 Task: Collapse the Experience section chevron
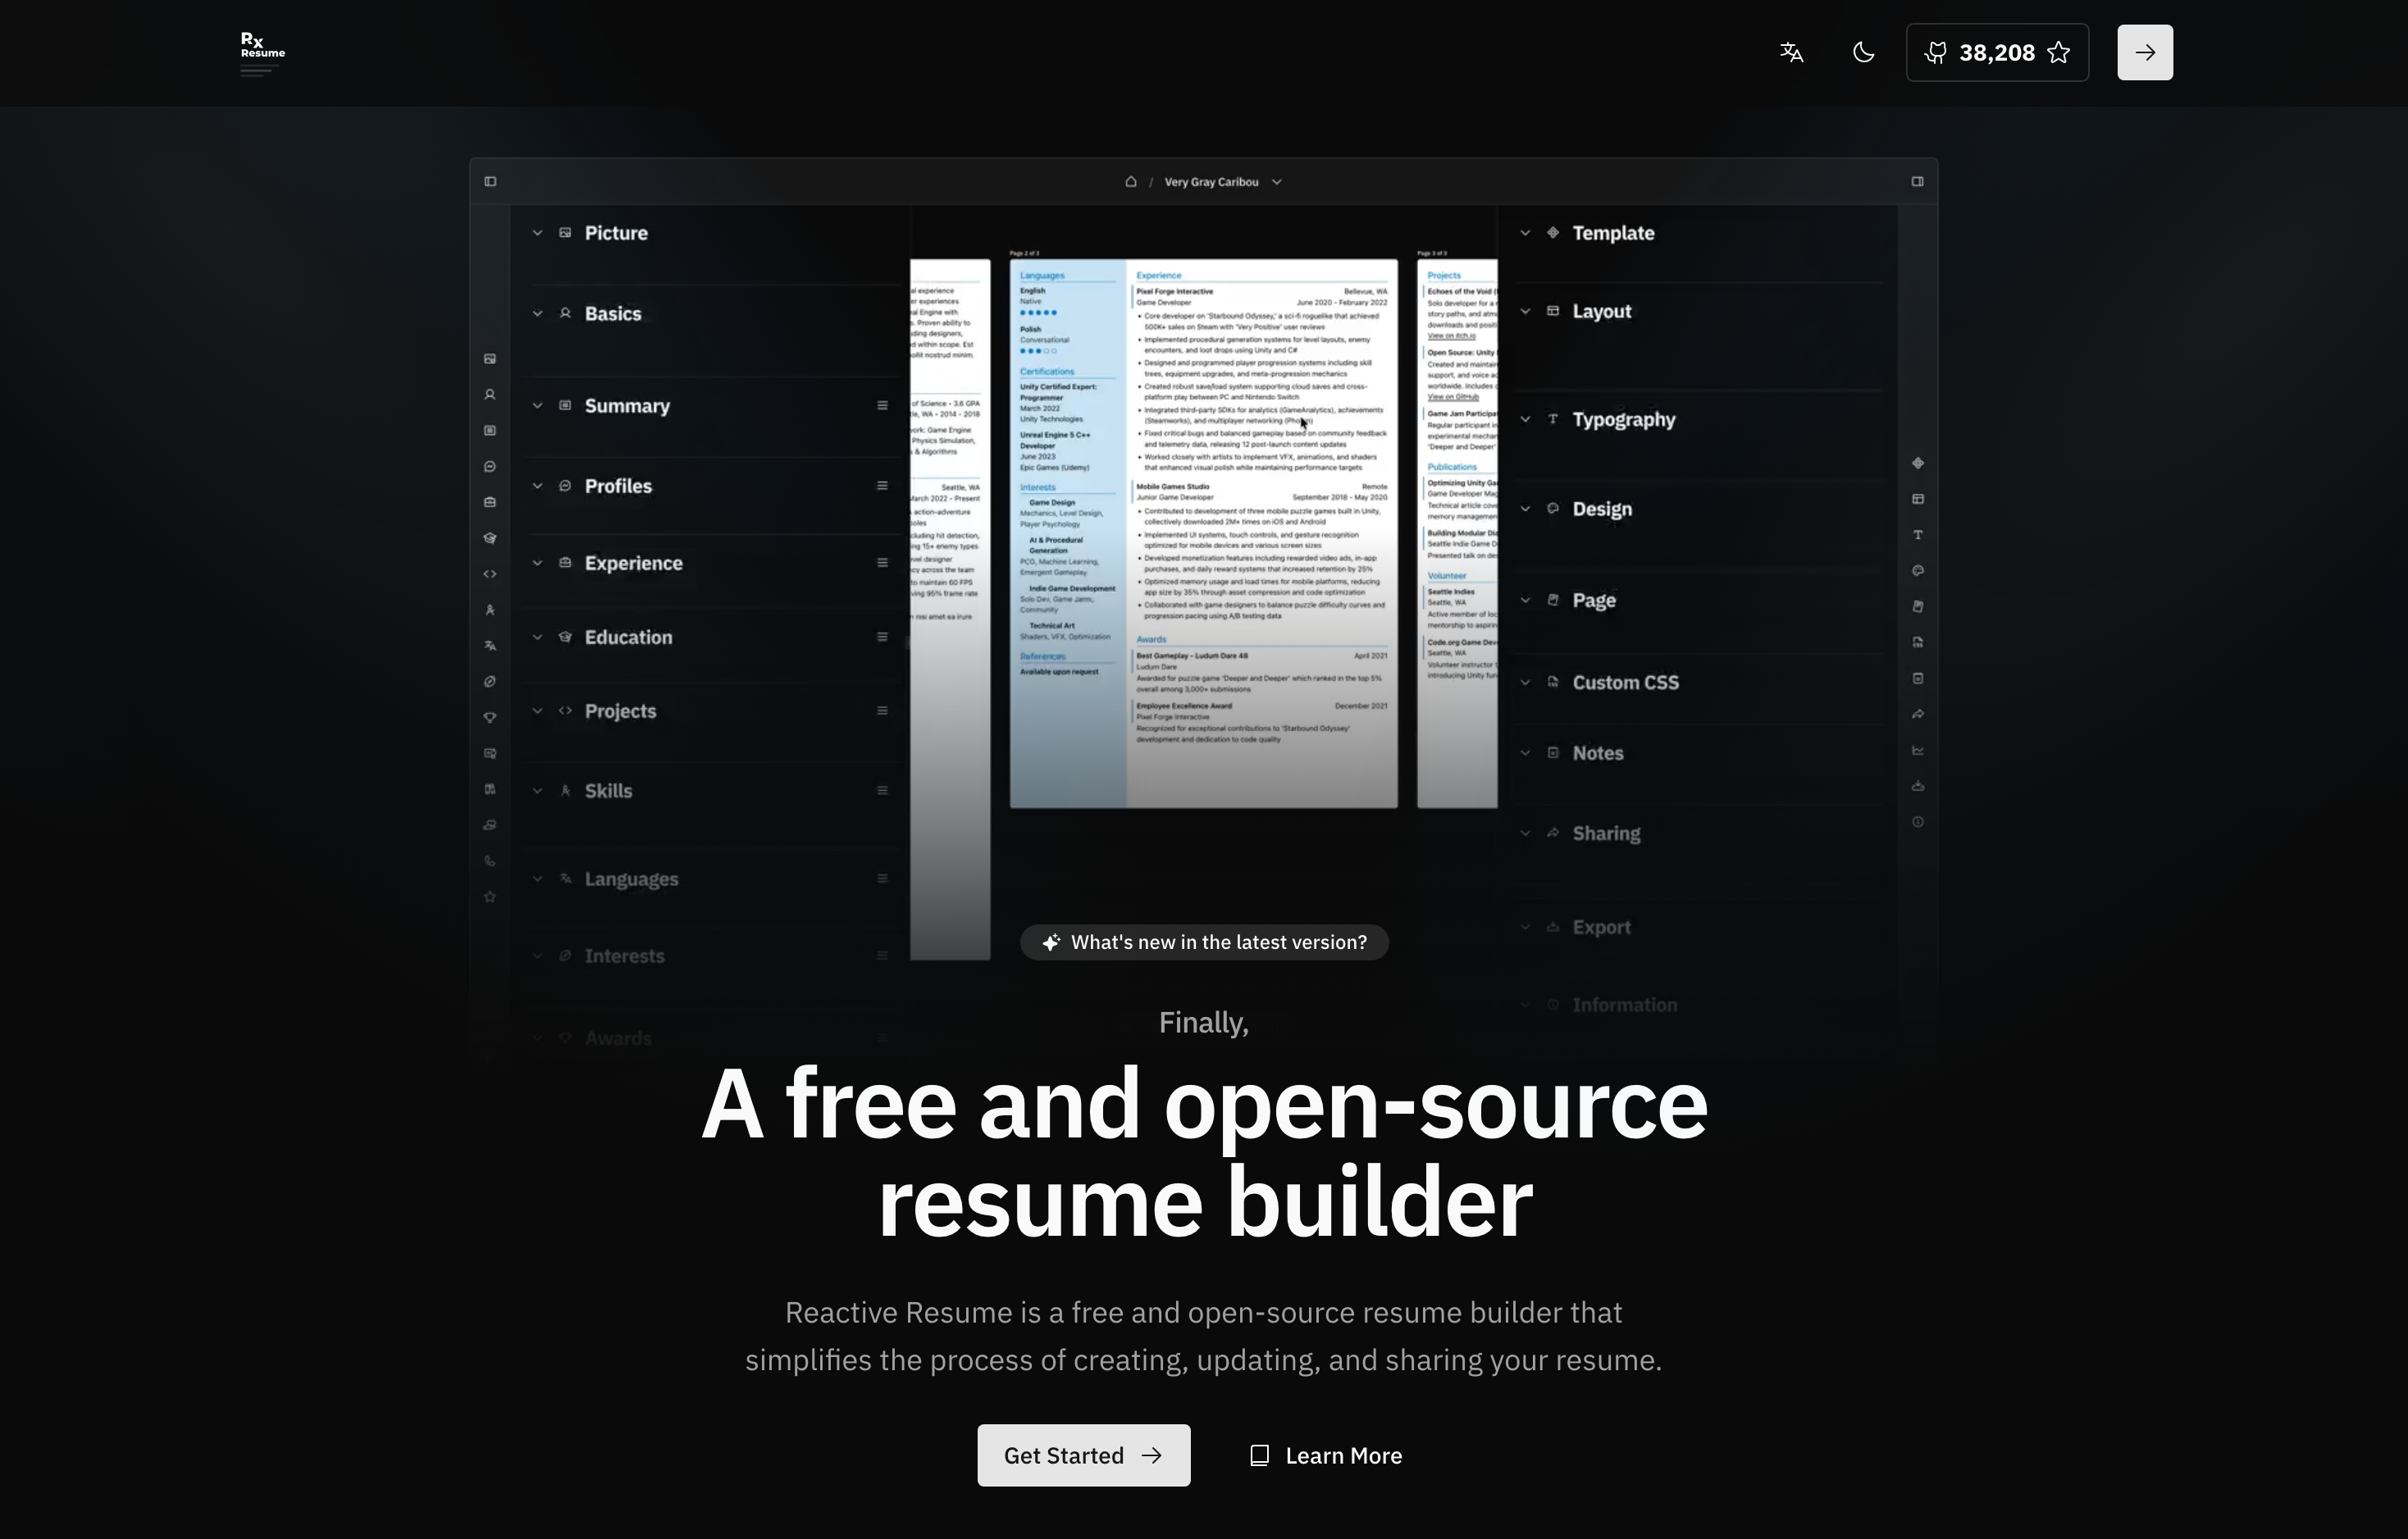tap(537, 563)
